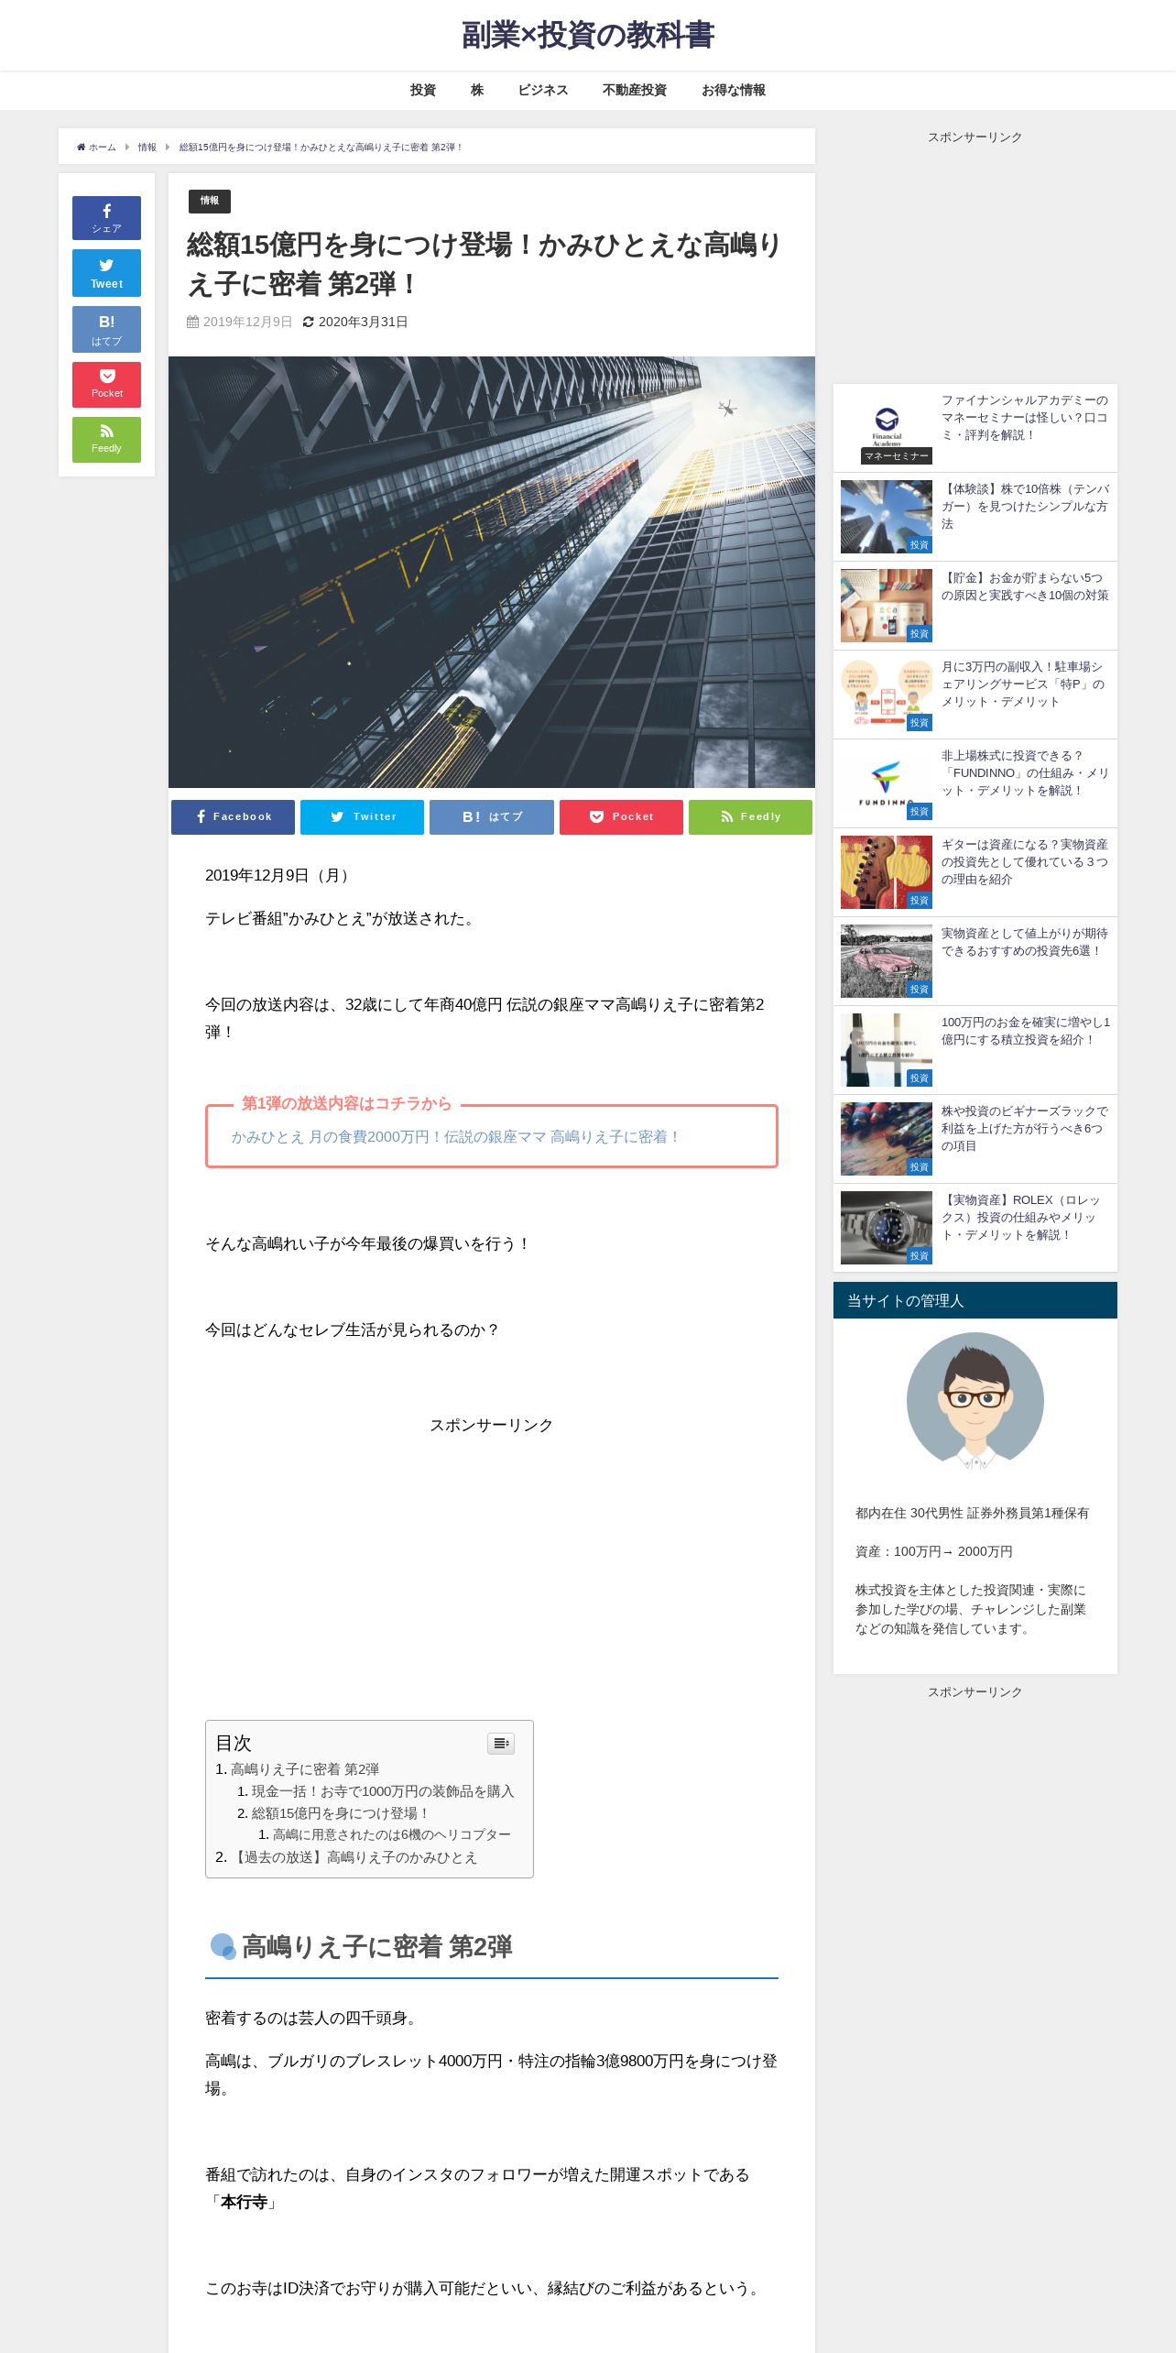
Task: Open the 株で10倍株（テンバガー） article
Action: 1025,507
